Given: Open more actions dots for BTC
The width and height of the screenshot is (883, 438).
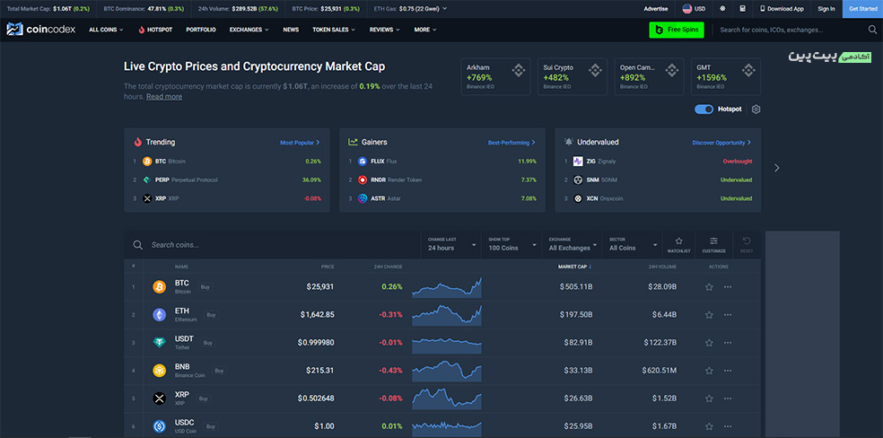Looking at the screenshot, I should [x=728, y=287].
